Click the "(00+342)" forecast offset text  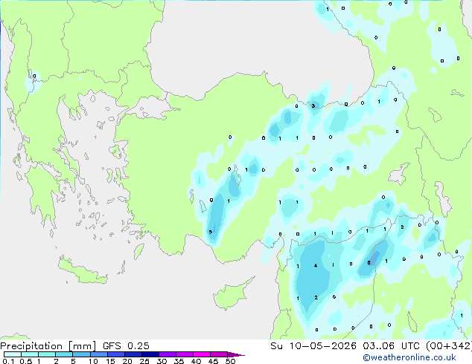coord(448,346)
